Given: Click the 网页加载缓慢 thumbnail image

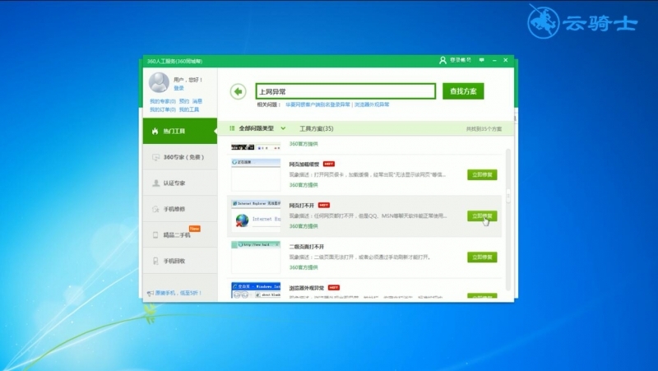Looking at the screenshot, I should 256,174.
